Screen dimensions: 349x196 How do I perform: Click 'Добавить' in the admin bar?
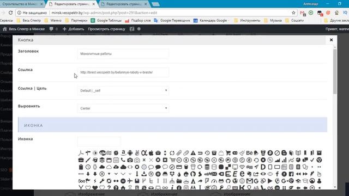73,29
